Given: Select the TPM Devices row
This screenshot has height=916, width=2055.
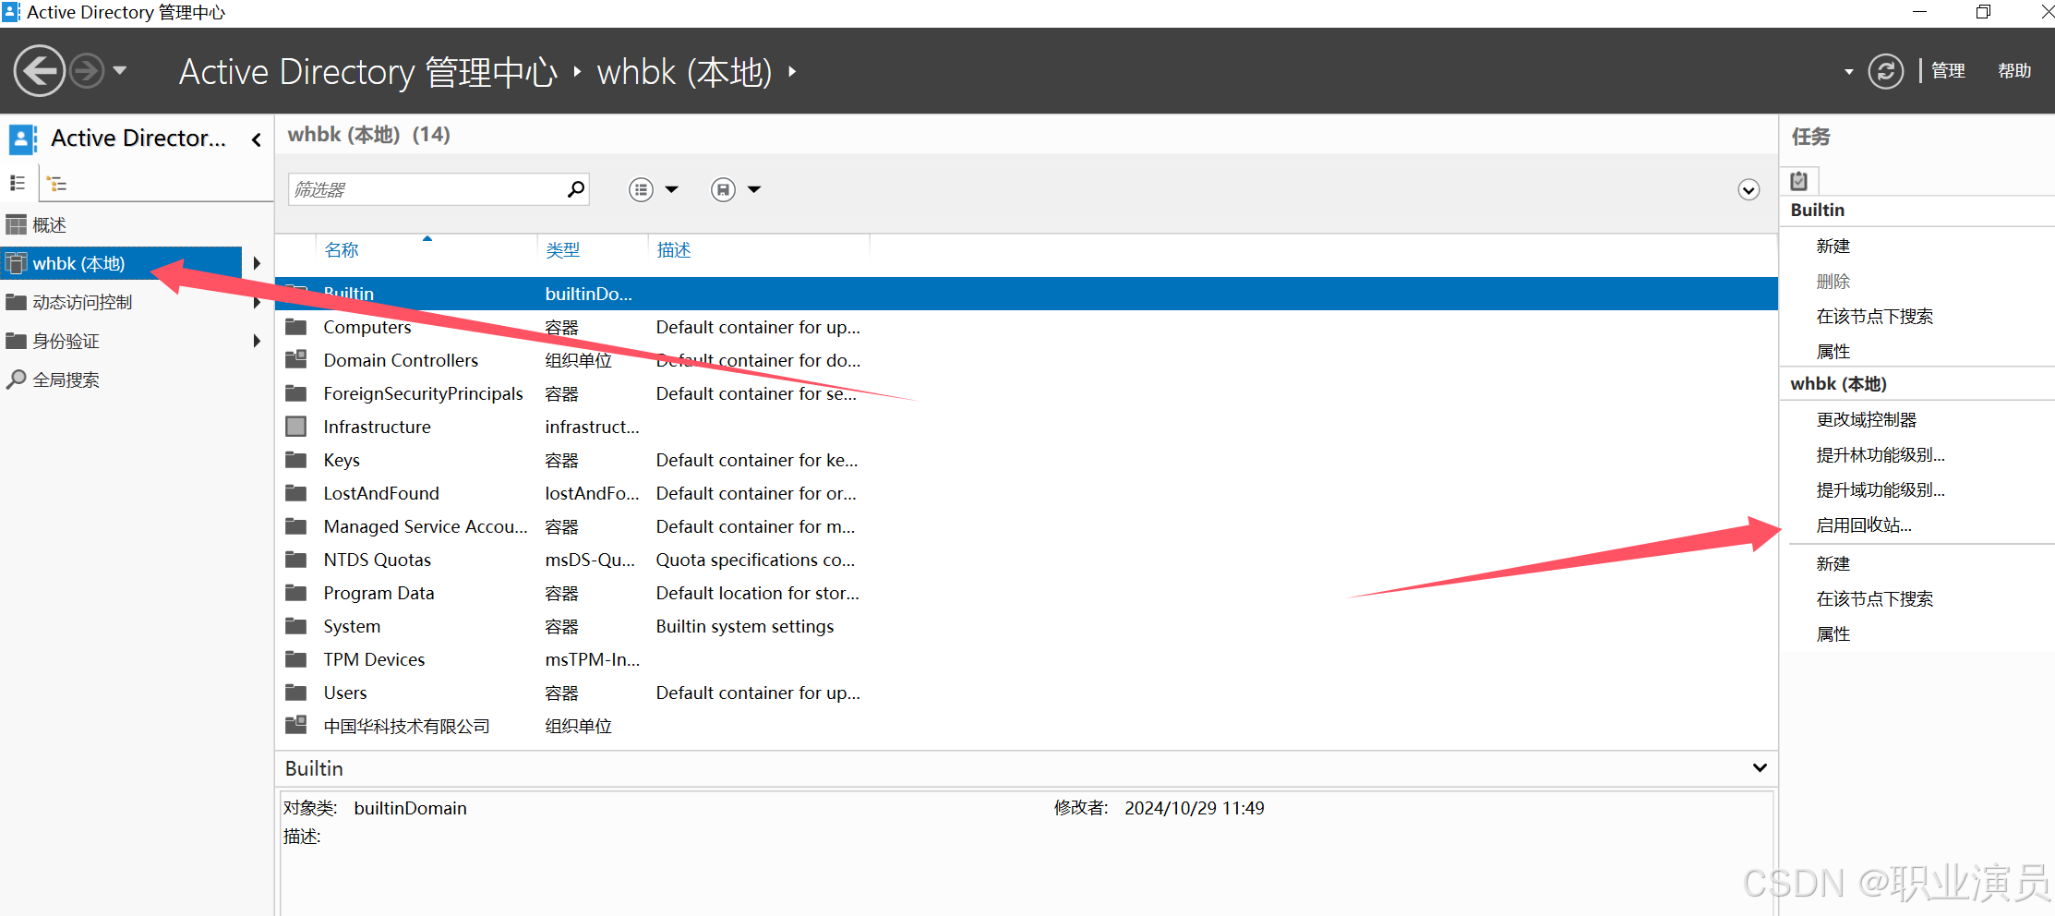Looking at the screenshot, I should click(x=1027, y=659).
